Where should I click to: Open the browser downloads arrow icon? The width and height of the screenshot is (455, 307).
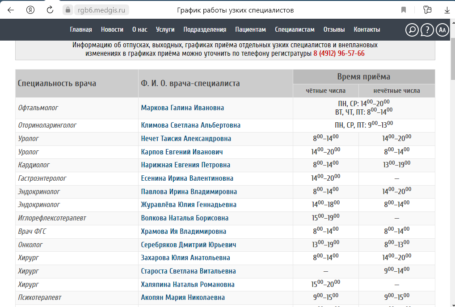pos(447,10)
